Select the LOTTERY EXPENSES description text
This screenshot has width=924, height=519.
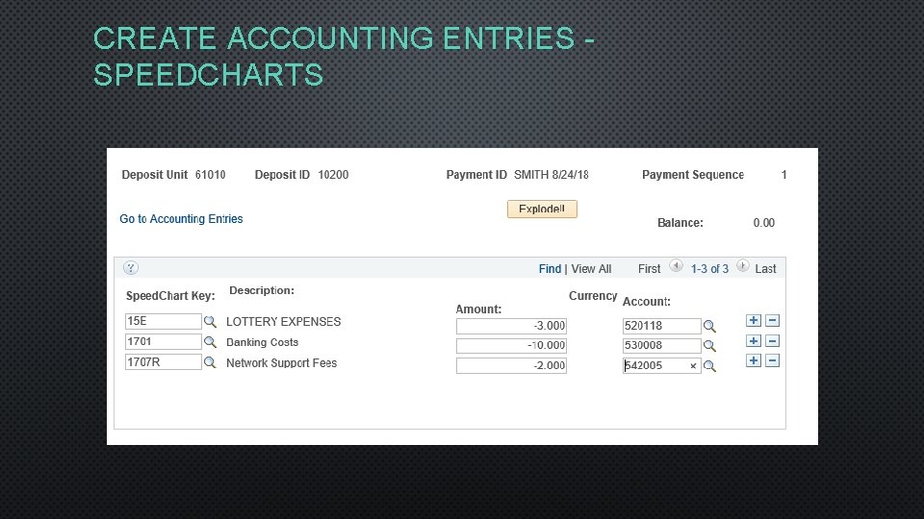click(283, 322)
